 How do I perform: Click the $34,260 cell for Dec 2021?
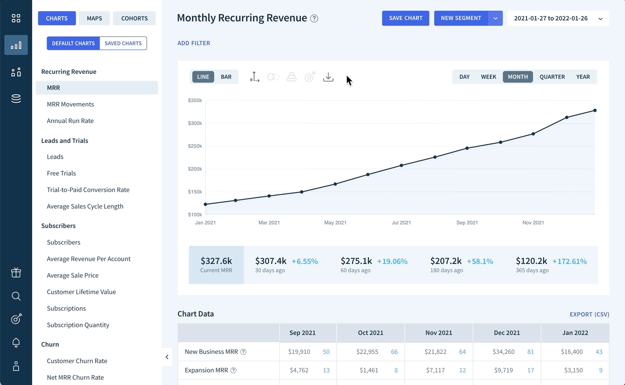click(503, 352)
